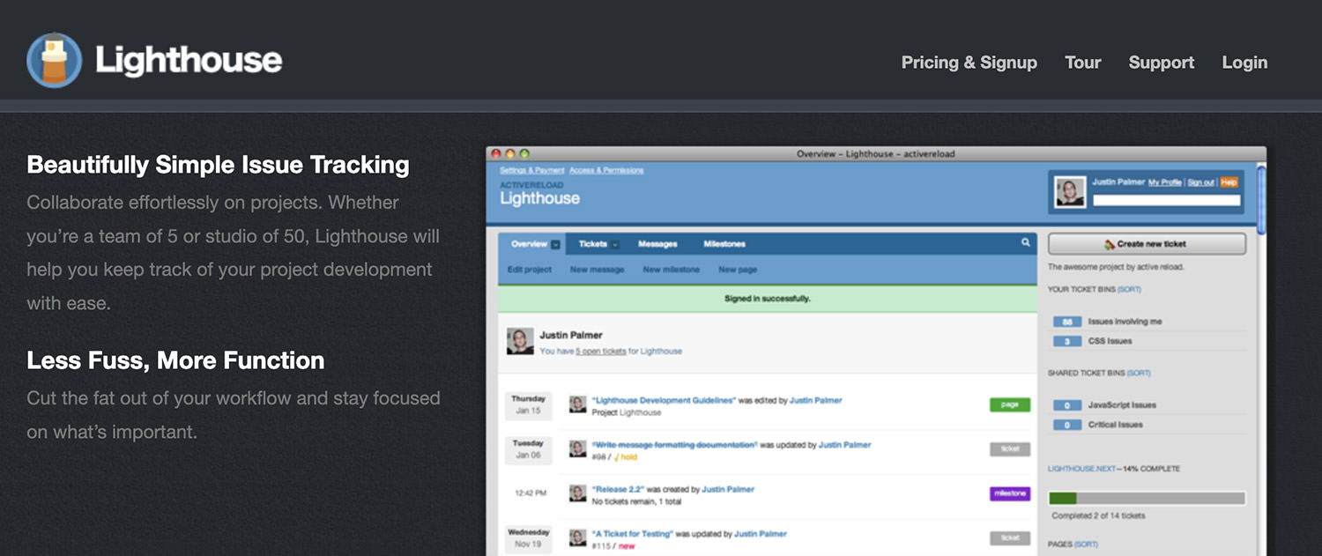Click the 88 count badge

[1067, 322]
